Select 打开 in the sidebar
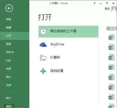 8,36
